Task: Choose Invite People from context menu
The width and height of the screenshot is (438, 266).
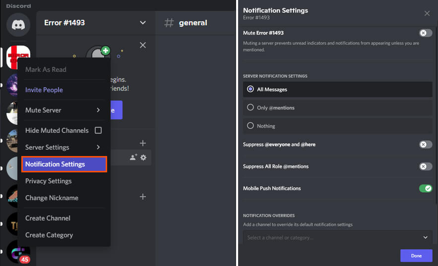Action: tap(44, 90)
